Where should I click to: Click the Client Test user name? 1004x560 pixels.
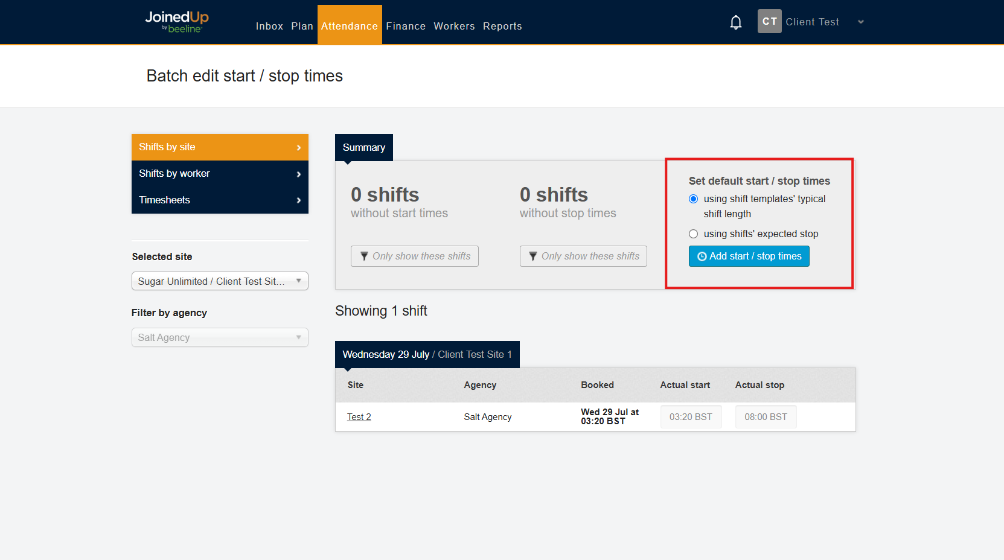pos(813,22)
